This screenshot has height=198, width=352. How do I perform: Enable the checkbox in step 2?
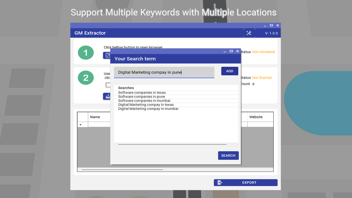pyautogui.click(x=108, y=85)
